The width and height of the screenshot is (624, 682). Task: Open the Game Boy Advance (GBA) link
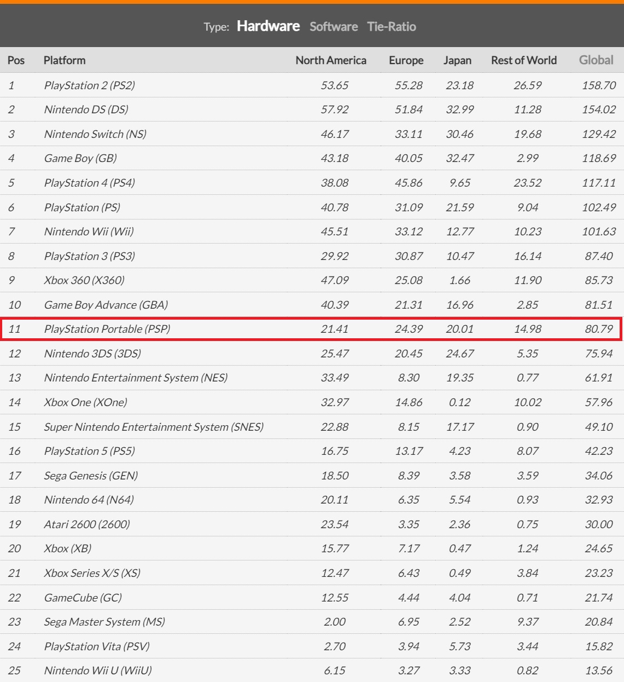tap(106, 305)
